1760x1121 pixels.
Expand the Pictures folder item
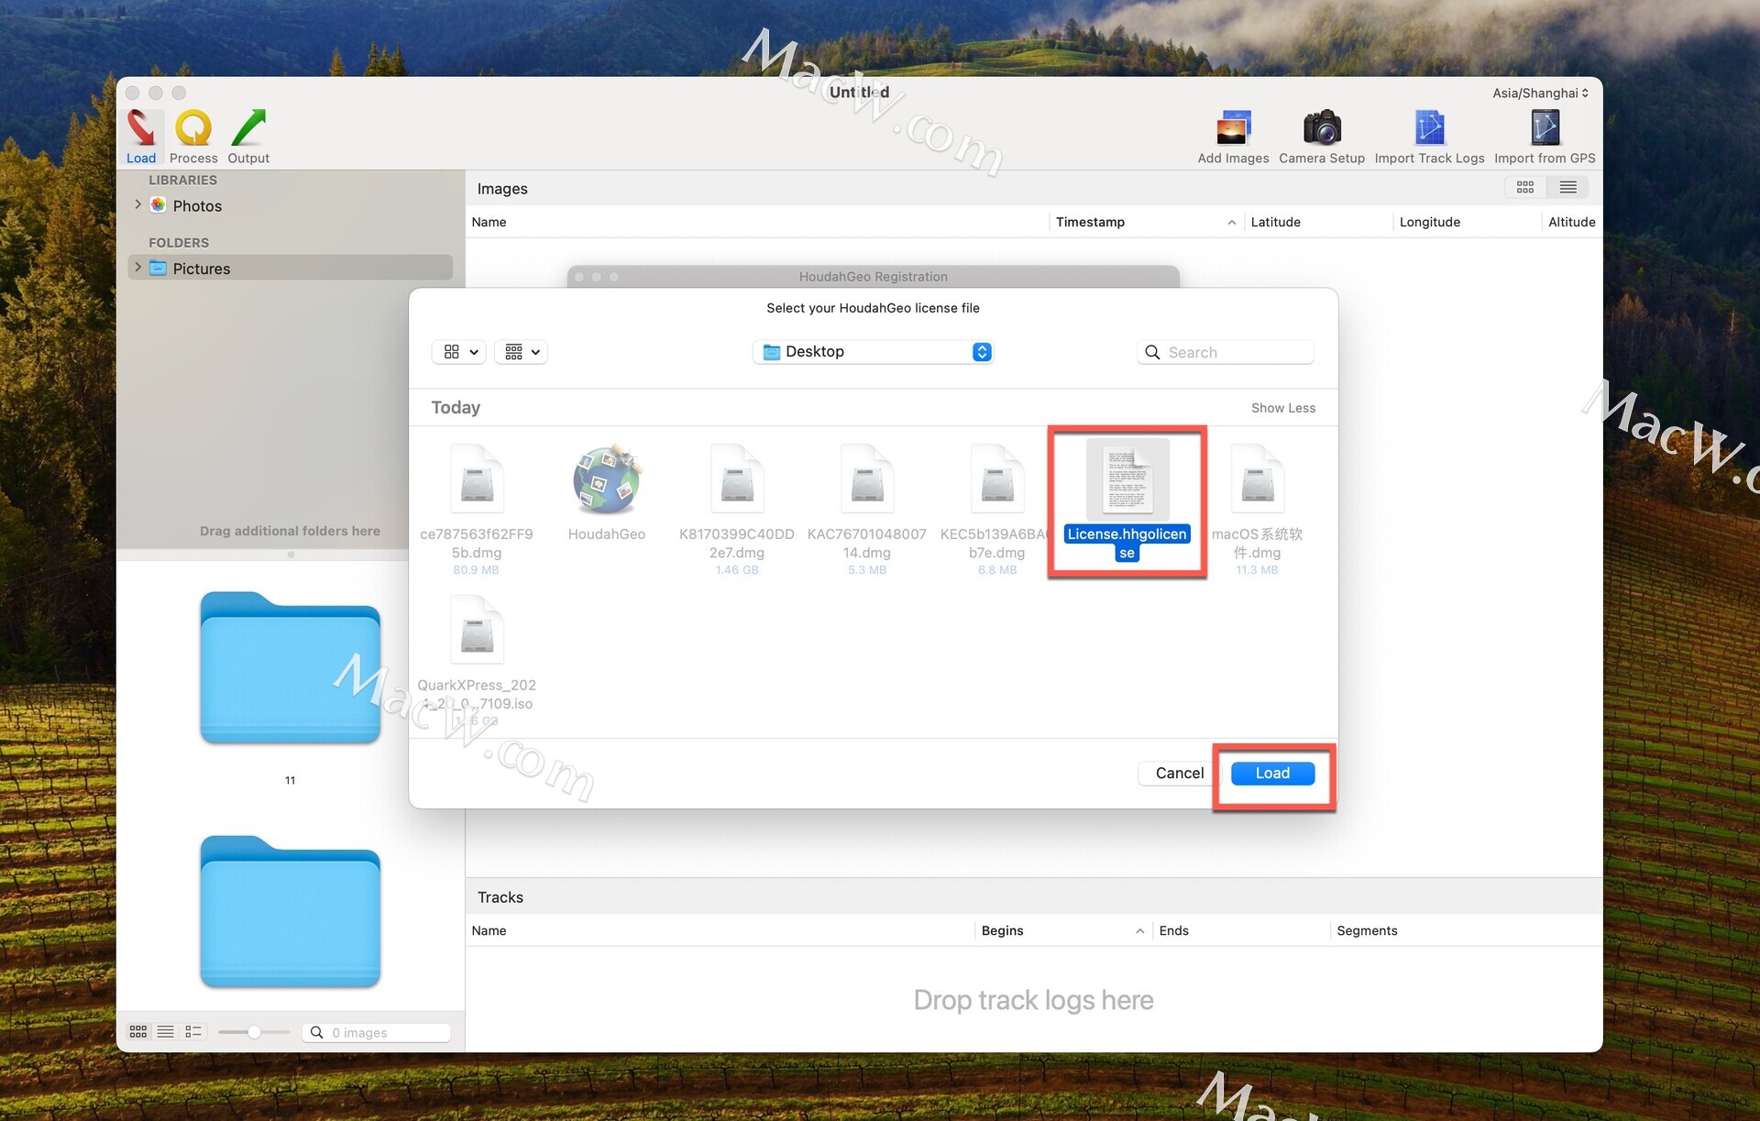(x=137, y=268)
